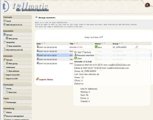Click the info icon beside the 2007-03-29 timestamp

4,24
